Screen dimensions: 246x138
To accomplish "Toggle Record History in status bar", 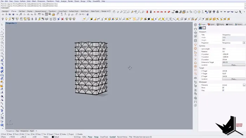I will 122,137.
